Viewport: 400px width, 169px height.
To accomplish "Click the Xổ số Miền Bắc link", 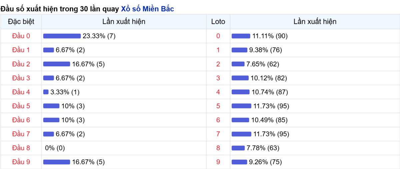I will click(147, 9).
